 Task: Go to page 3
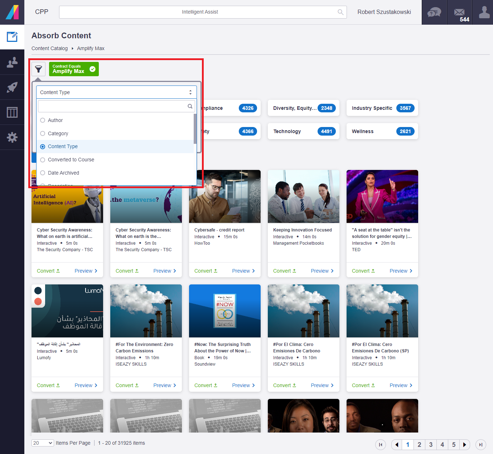(x=431, y=445)
